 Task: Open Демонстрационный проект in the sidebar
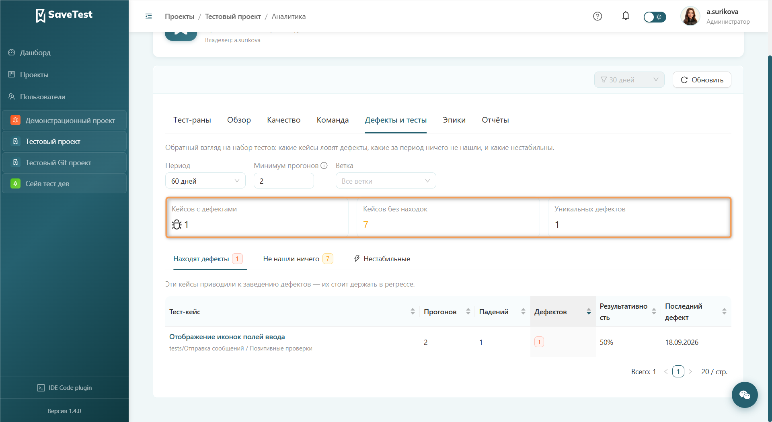click(64, 120)
